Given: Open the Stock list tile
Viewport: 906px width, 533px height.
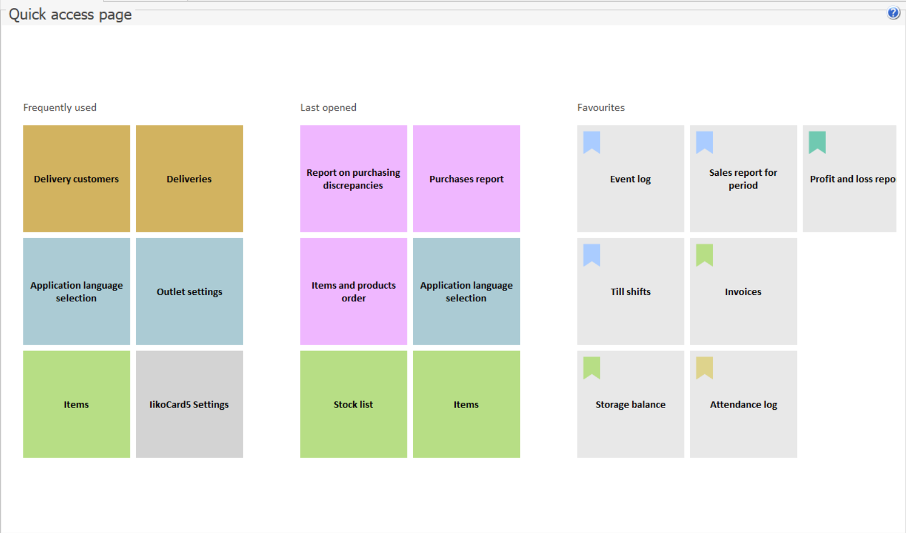Looking at the screenshot, I should point(354,404).
